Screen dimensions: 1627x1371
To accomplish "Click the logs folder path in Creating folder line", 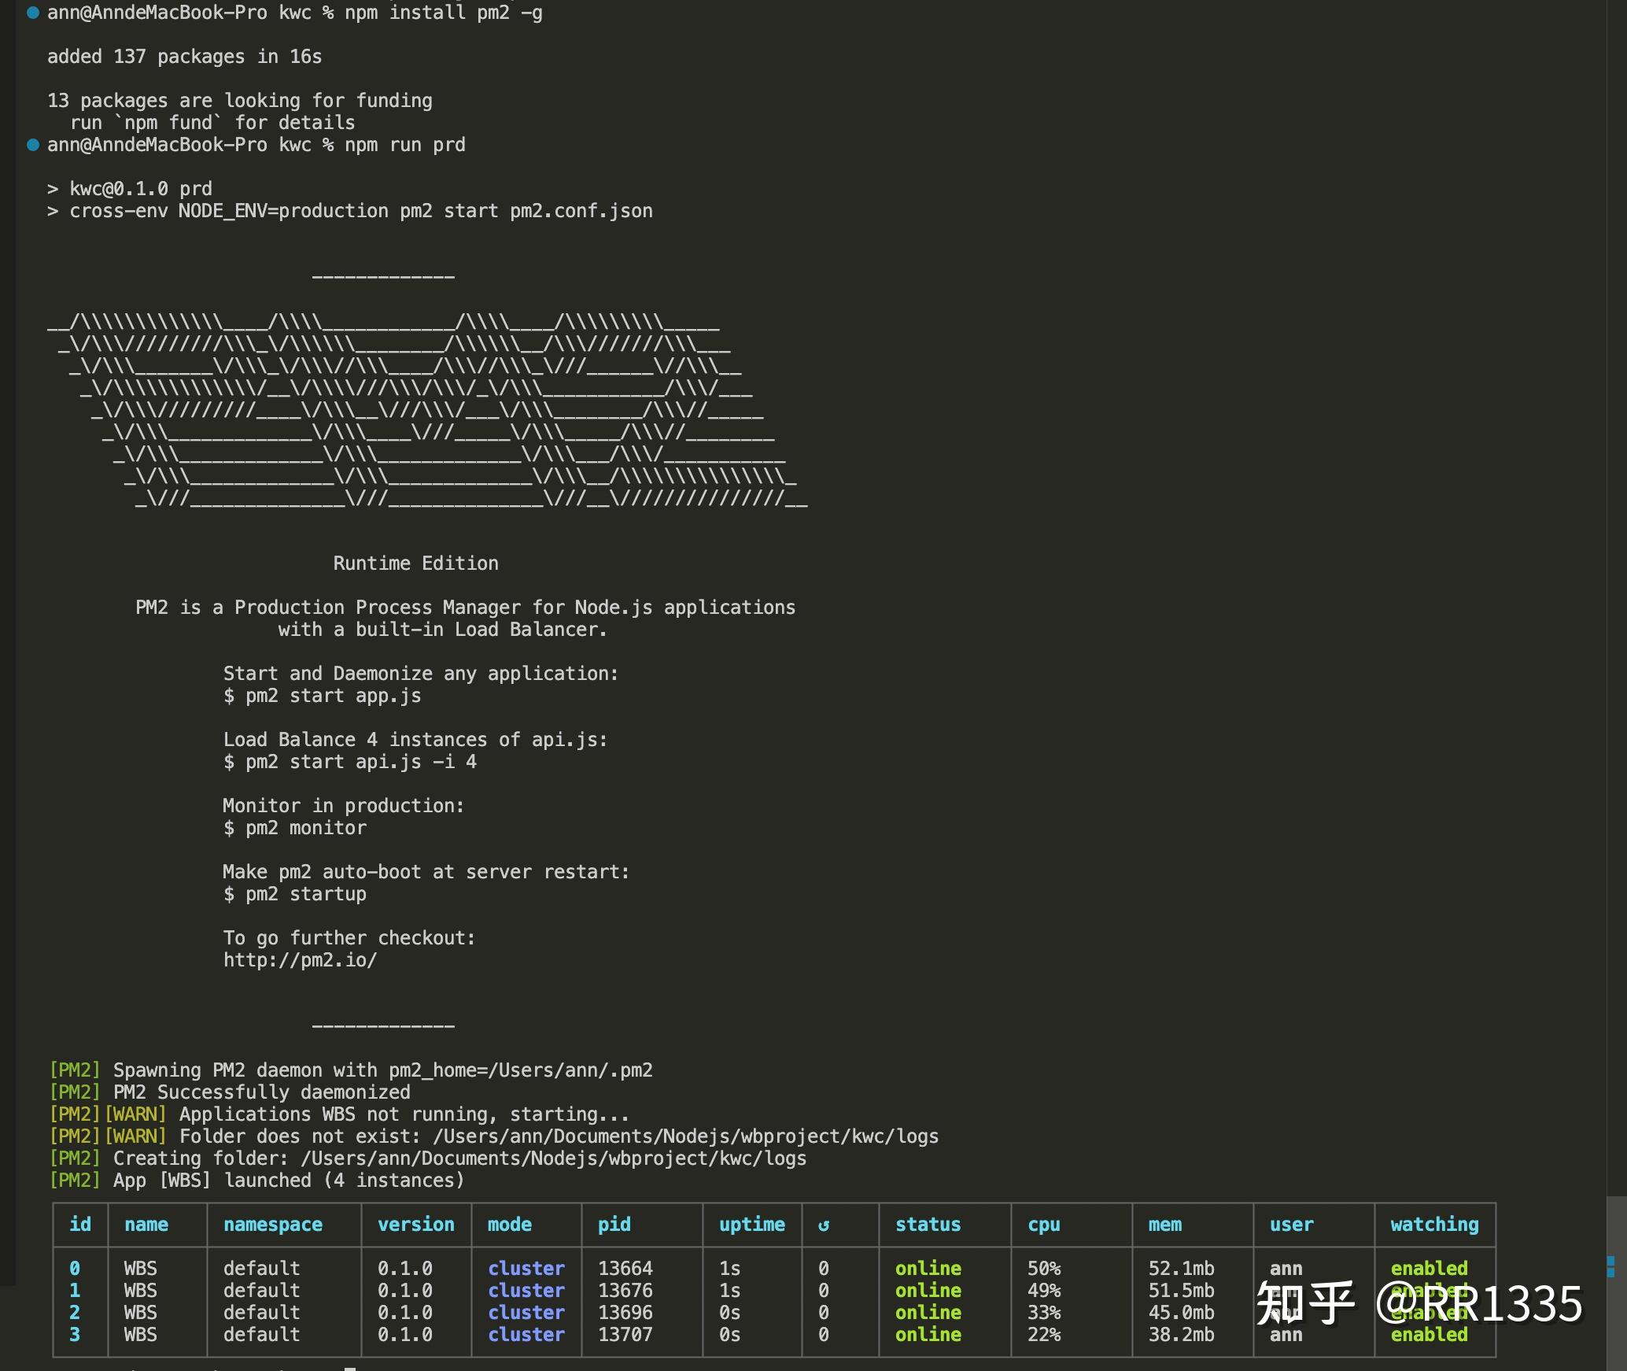I will (x=553, y=1159).
